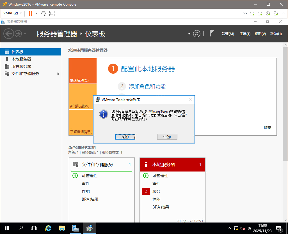This screenshot has height=234, width=288.
Task: Open the Windows Start menu
Action: [7, 228]
